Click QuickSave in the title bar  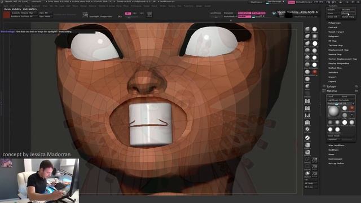(x=256, y=2)
